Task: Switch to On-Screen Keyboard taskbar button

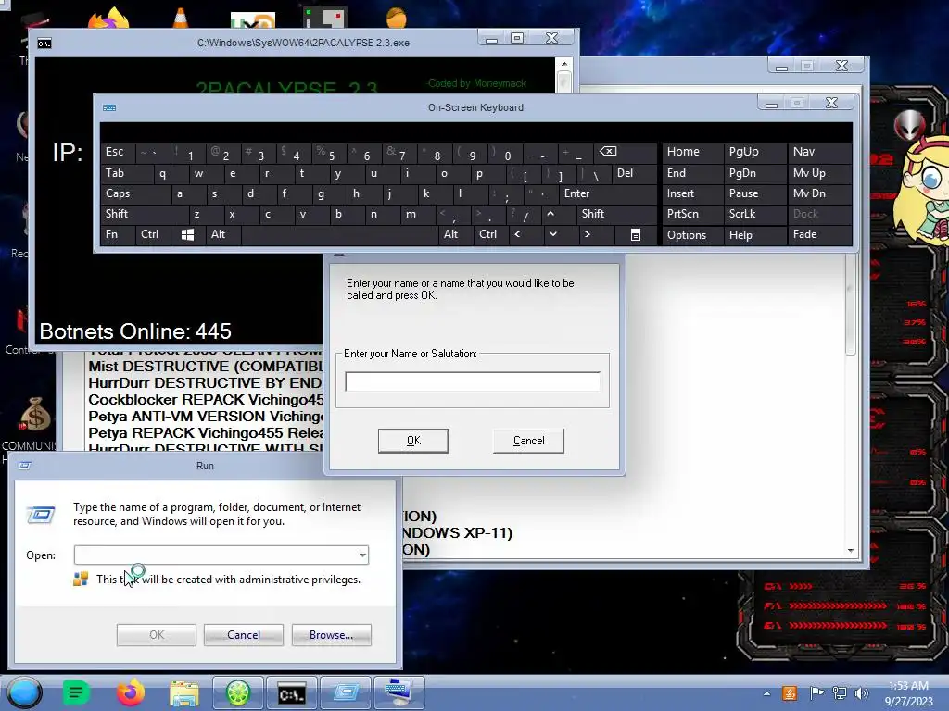Action: [x=399, y=692]
